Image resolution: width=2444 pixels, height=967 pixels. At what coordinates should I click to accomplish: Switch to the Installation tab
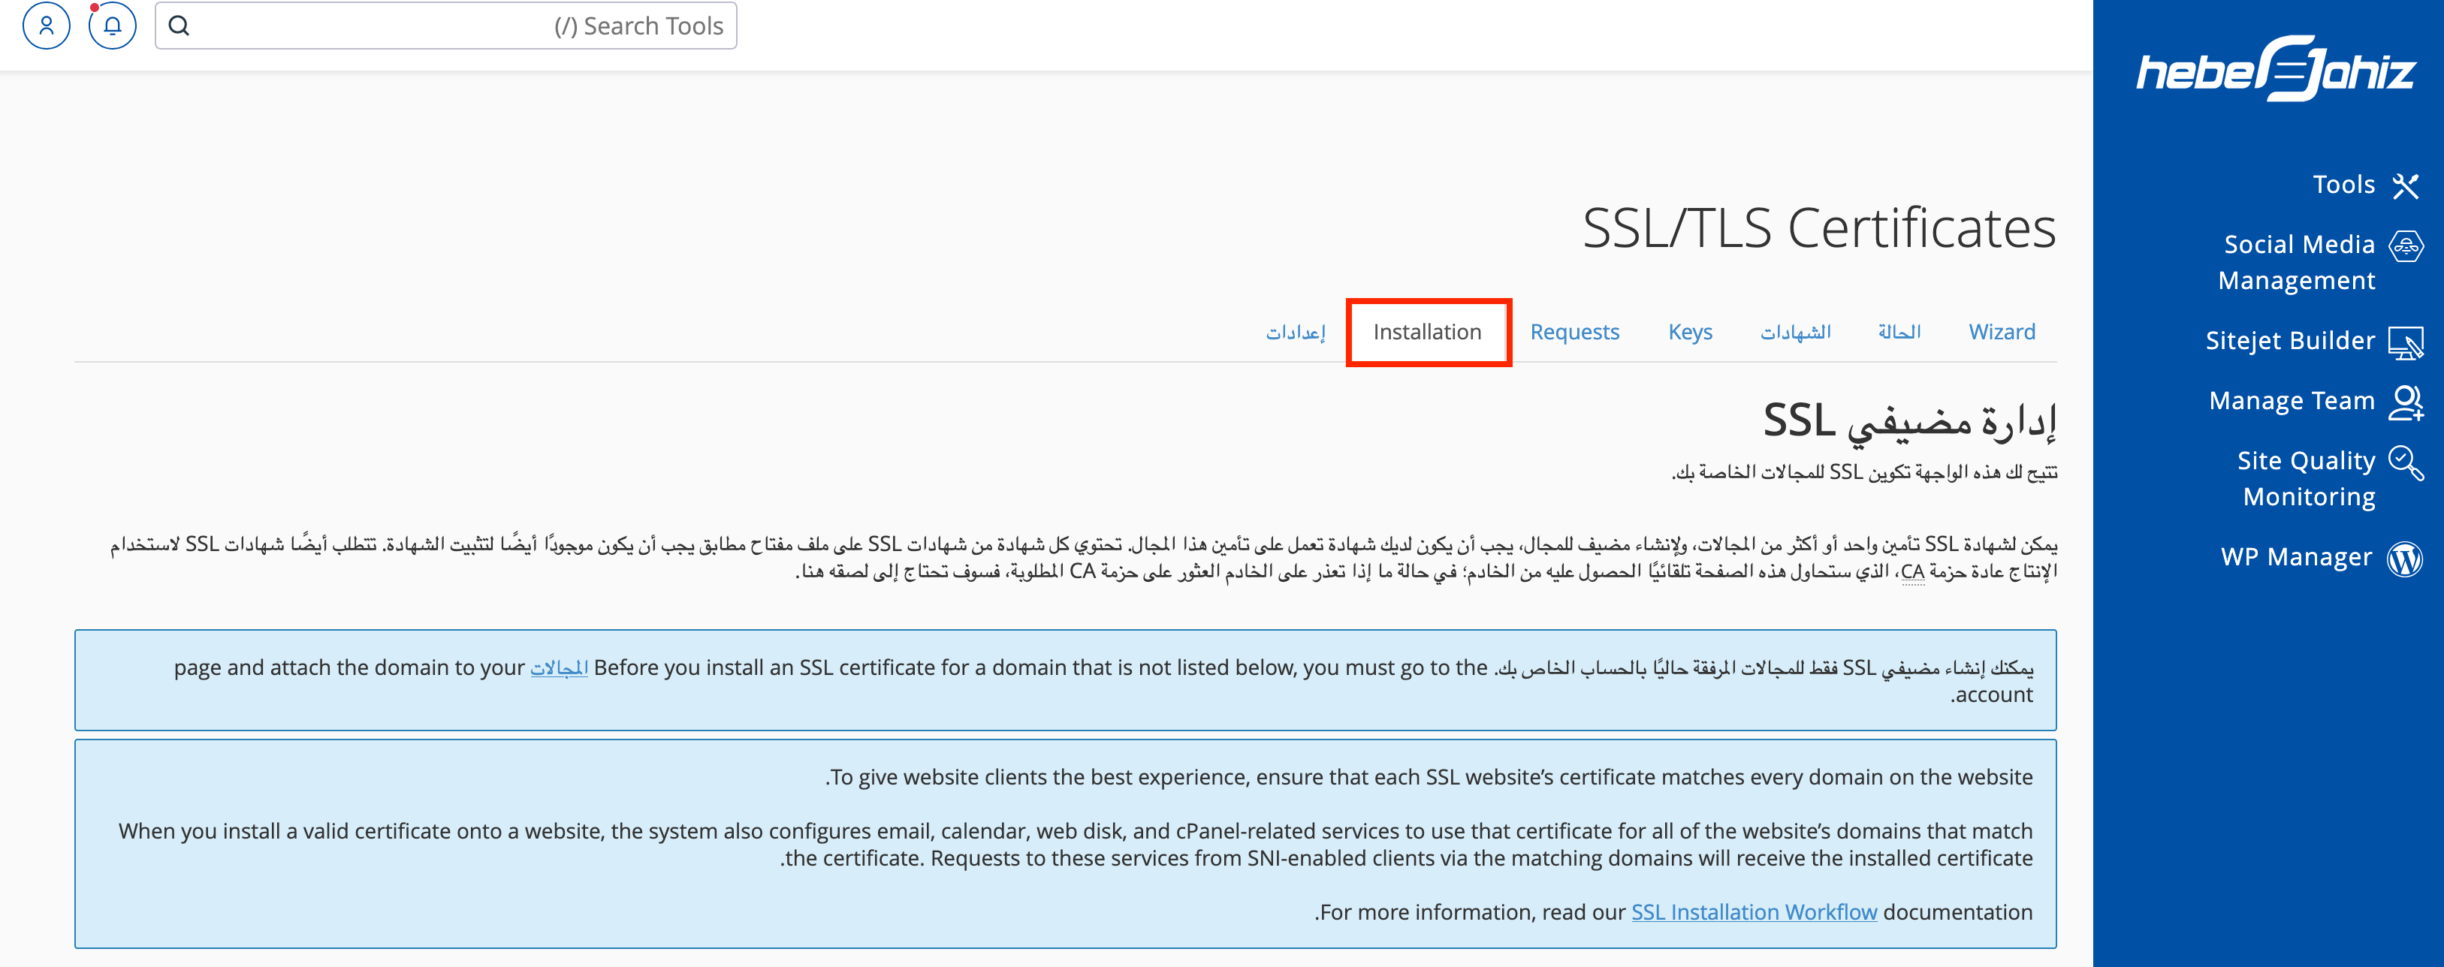point(1427,332)
